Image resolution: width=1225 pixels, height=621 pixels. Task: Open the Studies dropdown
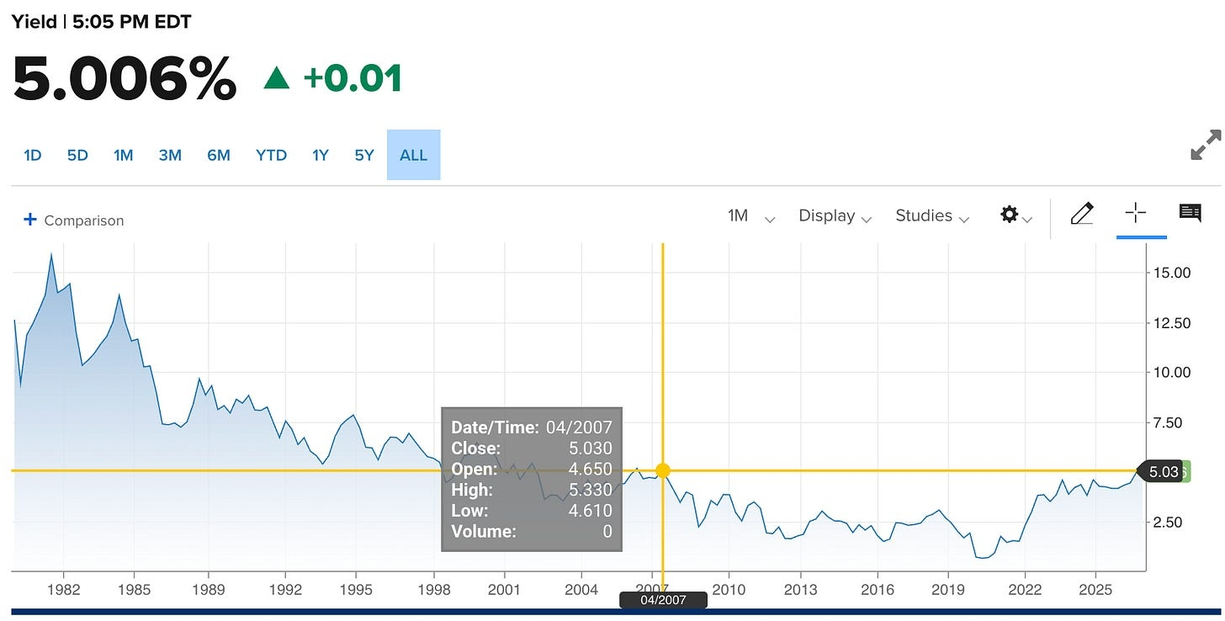(932, 216)
